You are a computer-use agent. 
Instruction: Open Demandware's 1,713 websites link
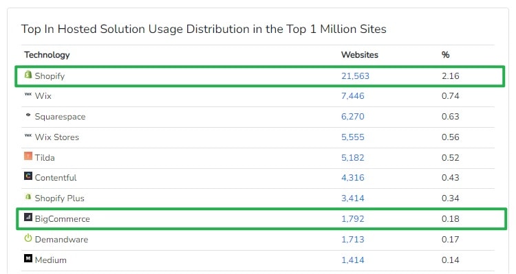[x=352, y=240]
